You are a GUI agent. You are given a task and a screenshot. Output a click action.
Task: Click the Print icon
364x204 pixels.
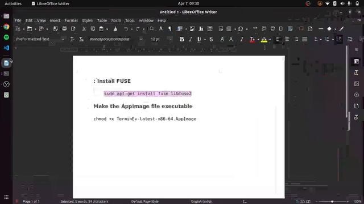click(x=64, y=29)
